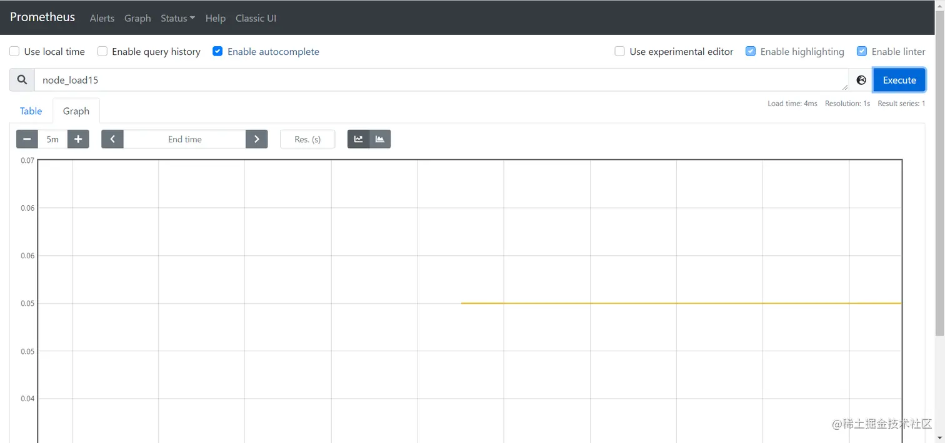Viewport: 945px width, 443px height.
Task: Enable query history checkbox
Action: pyautogui.click(x=102, y=51)
